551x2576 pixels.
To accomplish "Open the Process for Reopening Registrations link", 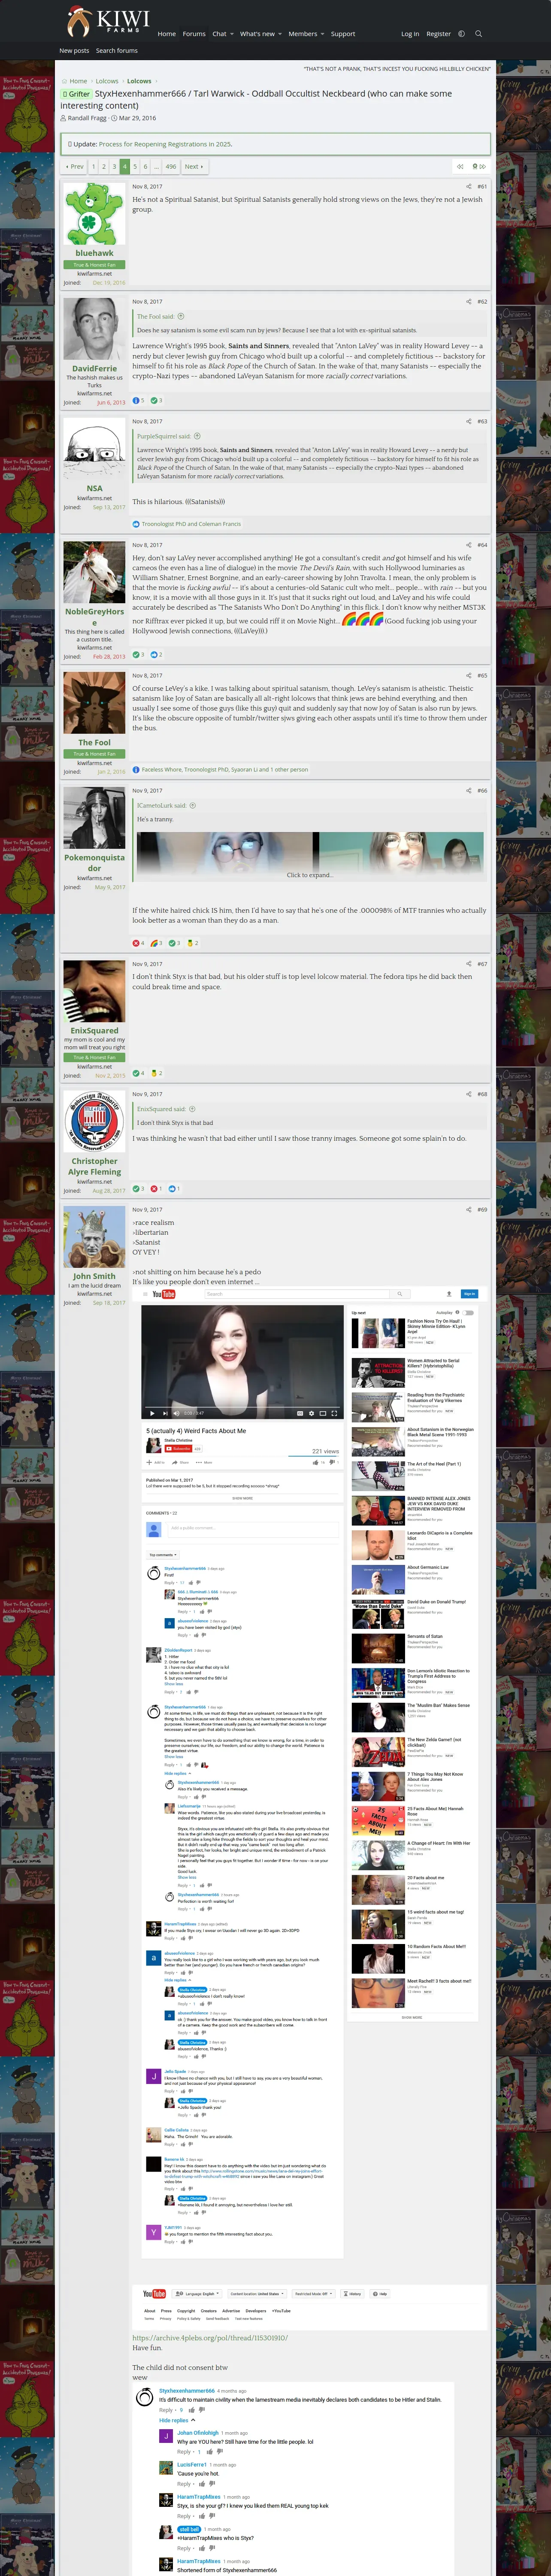I will (x=165, y=144).
